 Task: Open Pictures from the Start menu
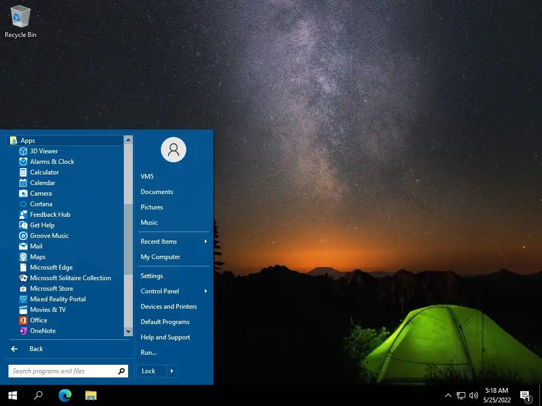coord(152,207)
